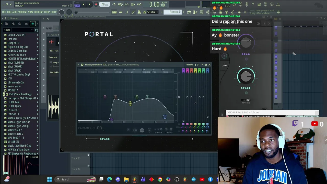Image resolution: width=327 pixels, height=184 pixels.
Task: Toggle typing keyboard to piano icon
Action: (114, 12)
